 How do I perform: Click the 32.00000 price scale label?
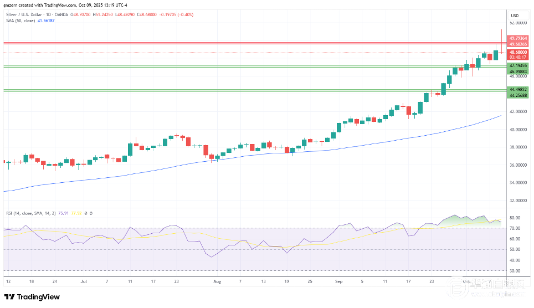click(x=517, y=200)
